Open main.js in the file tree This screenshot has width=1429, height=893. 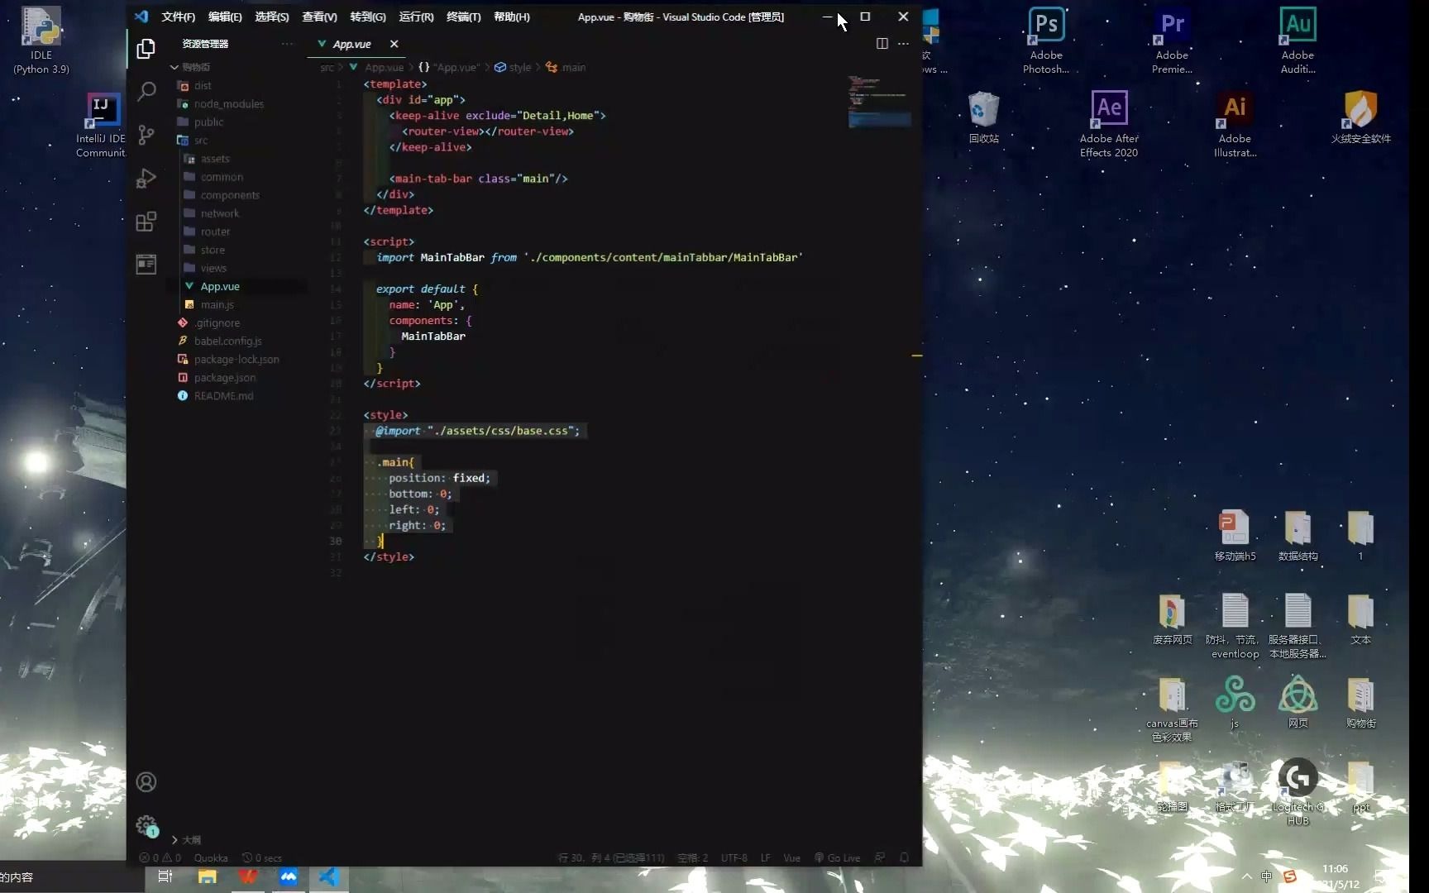coord(217,304)
